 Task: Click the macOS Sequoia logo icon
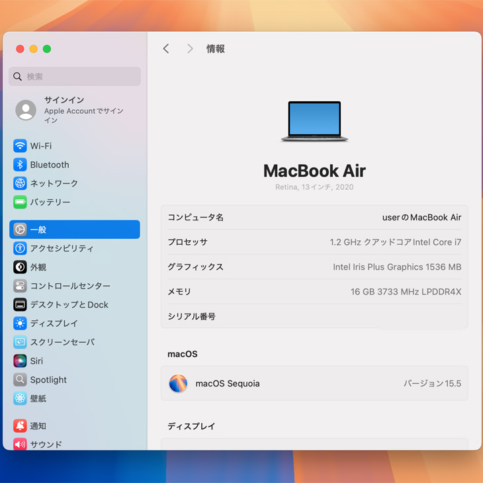click(x=178, y=384)
